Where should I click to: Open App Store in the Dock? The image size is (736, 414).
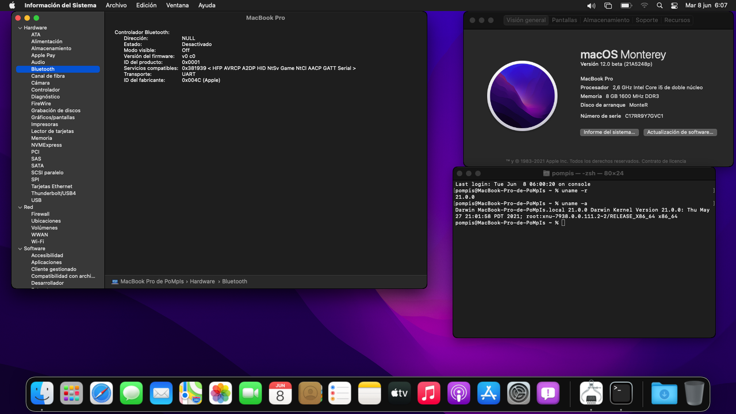click(x=489, y=393)
